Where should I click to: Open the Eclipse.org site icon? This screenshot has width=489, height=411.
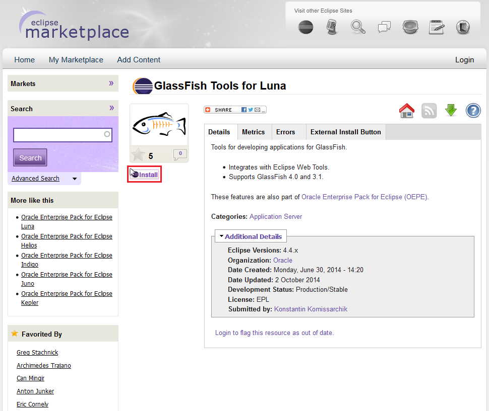tap(305, 27)
